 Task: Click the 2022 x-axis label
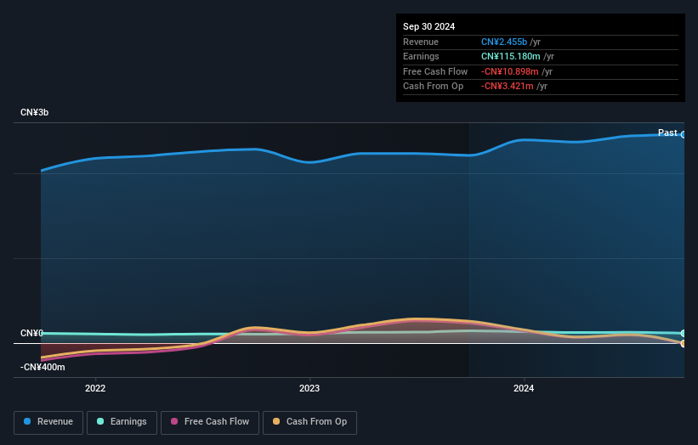coord(95,388)
